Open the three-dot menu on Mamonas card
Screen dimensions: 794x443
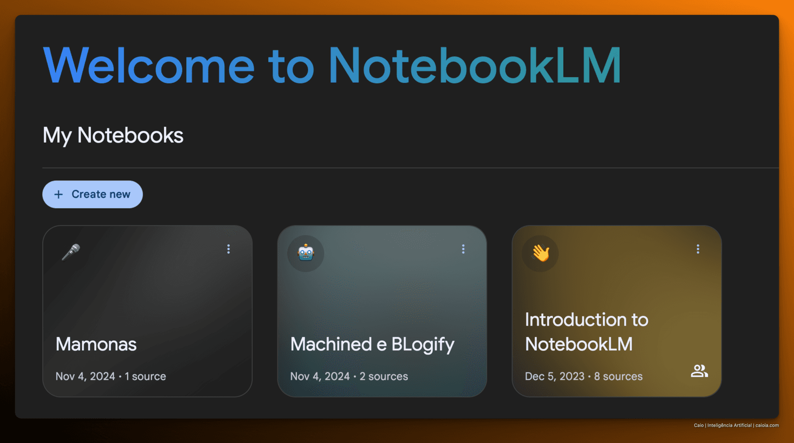tap(228, 249)
